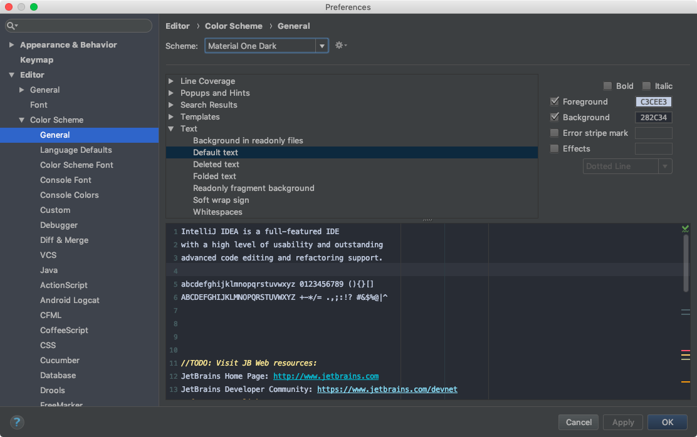Screen dimensions: 697x437
Task: Open the help question mark button
Action: coord(17,422)
